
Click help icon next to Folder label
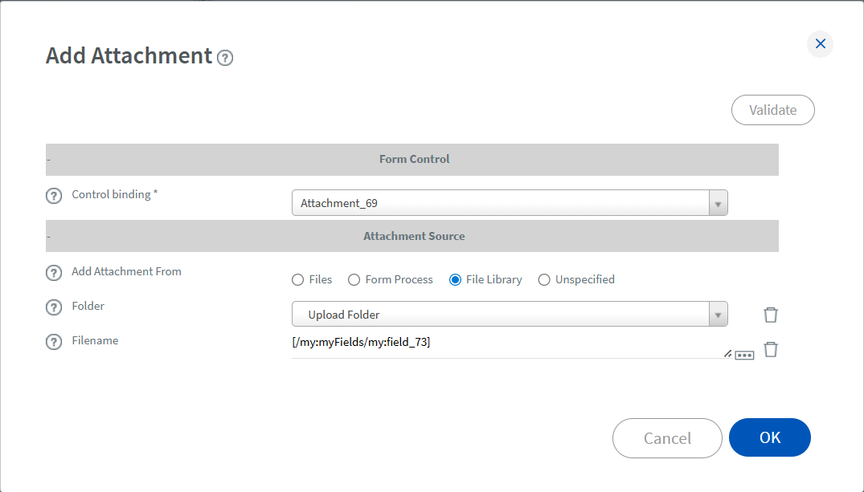pyautogui.click(x=54, y=307)
